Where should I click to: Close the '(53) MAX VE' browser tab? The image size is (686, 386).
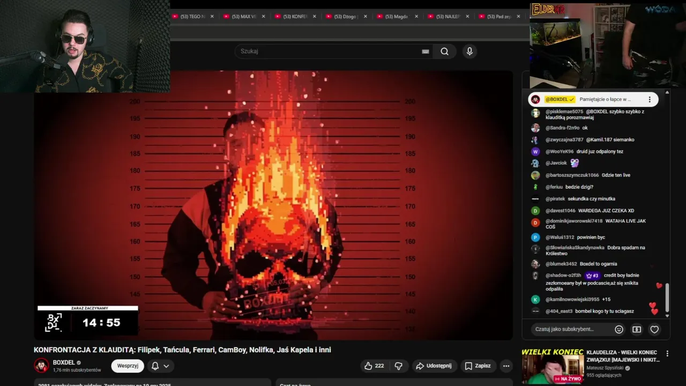(x=263, y=17)
